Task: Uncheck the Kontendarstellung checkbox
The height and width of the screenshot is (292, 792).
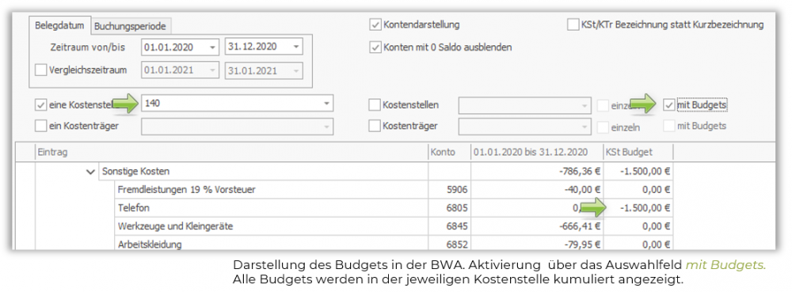Action: pos(375,25)
